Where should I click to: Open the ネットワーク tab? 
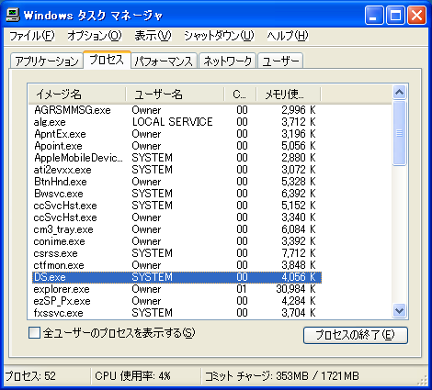coord(227,61)
